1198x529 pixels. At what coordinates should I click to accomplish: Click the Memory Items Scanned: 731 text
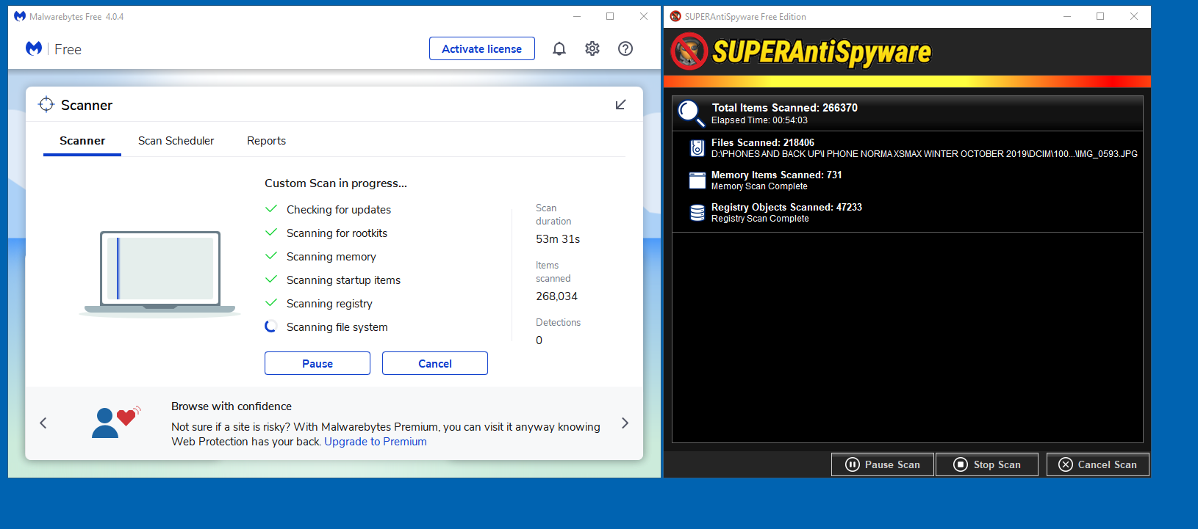point(777,175)
